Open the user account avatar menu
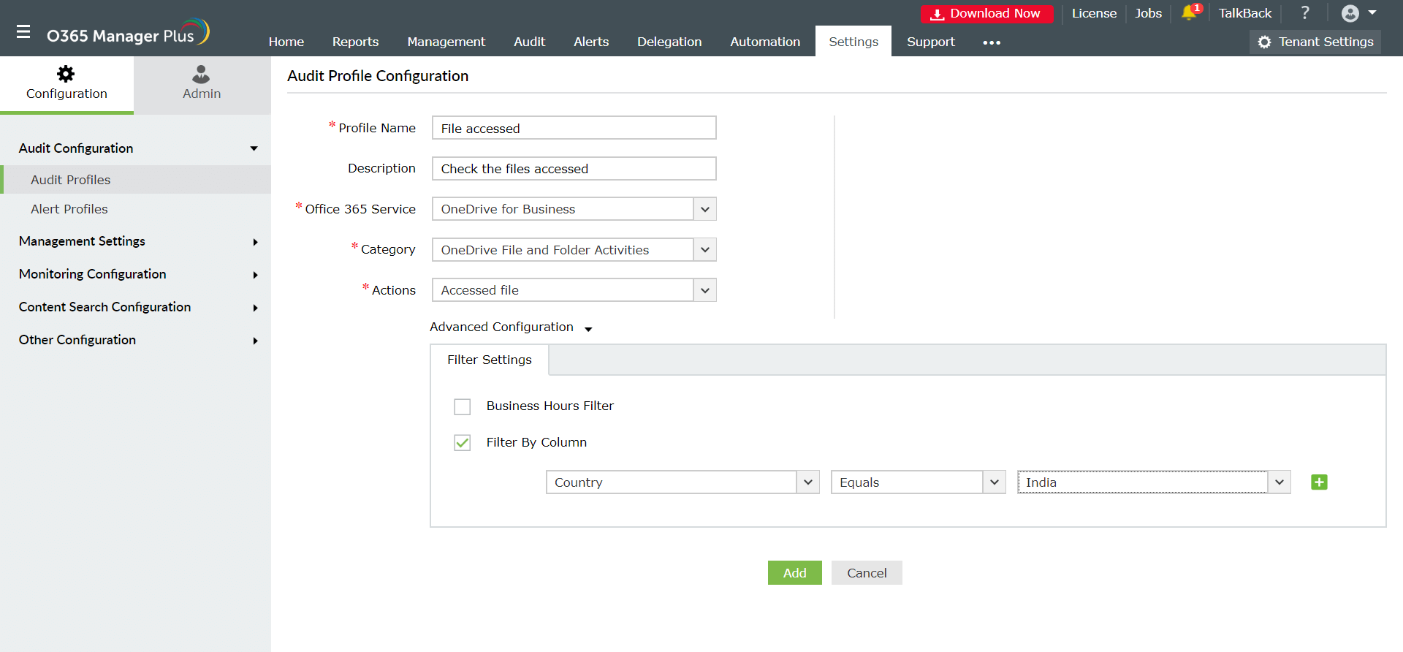The width and height of the screenshot is (1403, 652). [x=1358, y=13]
